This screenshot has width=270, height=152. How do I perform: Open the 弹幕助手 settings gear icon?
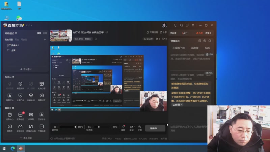tap(205, 41)
